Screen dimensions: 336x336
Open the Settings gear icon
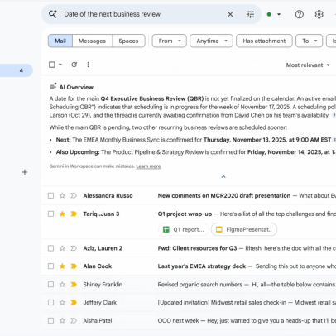[319, 14]
